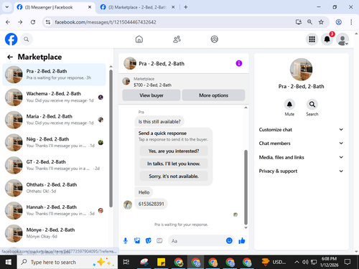Open the Mónye - 2-Bed, 2-Bath conversation
Image resolution: width=359 pixels, height=269 pixels.
tap(54, 233)
